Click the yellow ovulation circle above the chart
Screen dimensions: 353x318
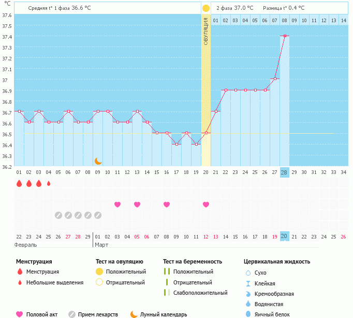[x=206, y=8]
